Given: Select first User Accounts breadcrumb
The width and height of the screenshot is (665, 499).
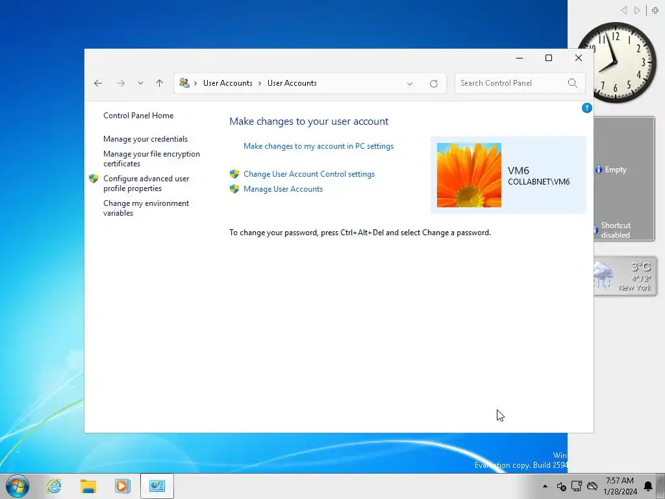Looking at the screenshot, I should [228, 83].
